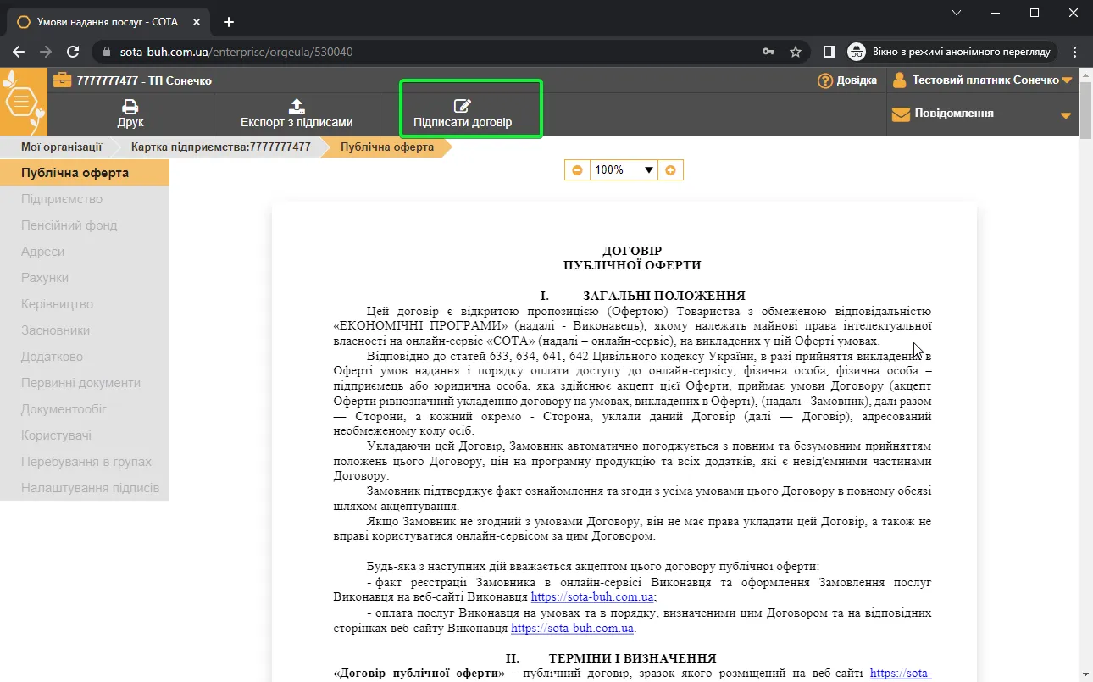This screenshot has width=1093, height=682.
Task: Close the Умови надання послуг tab
Action: click(x=197, y=22)
